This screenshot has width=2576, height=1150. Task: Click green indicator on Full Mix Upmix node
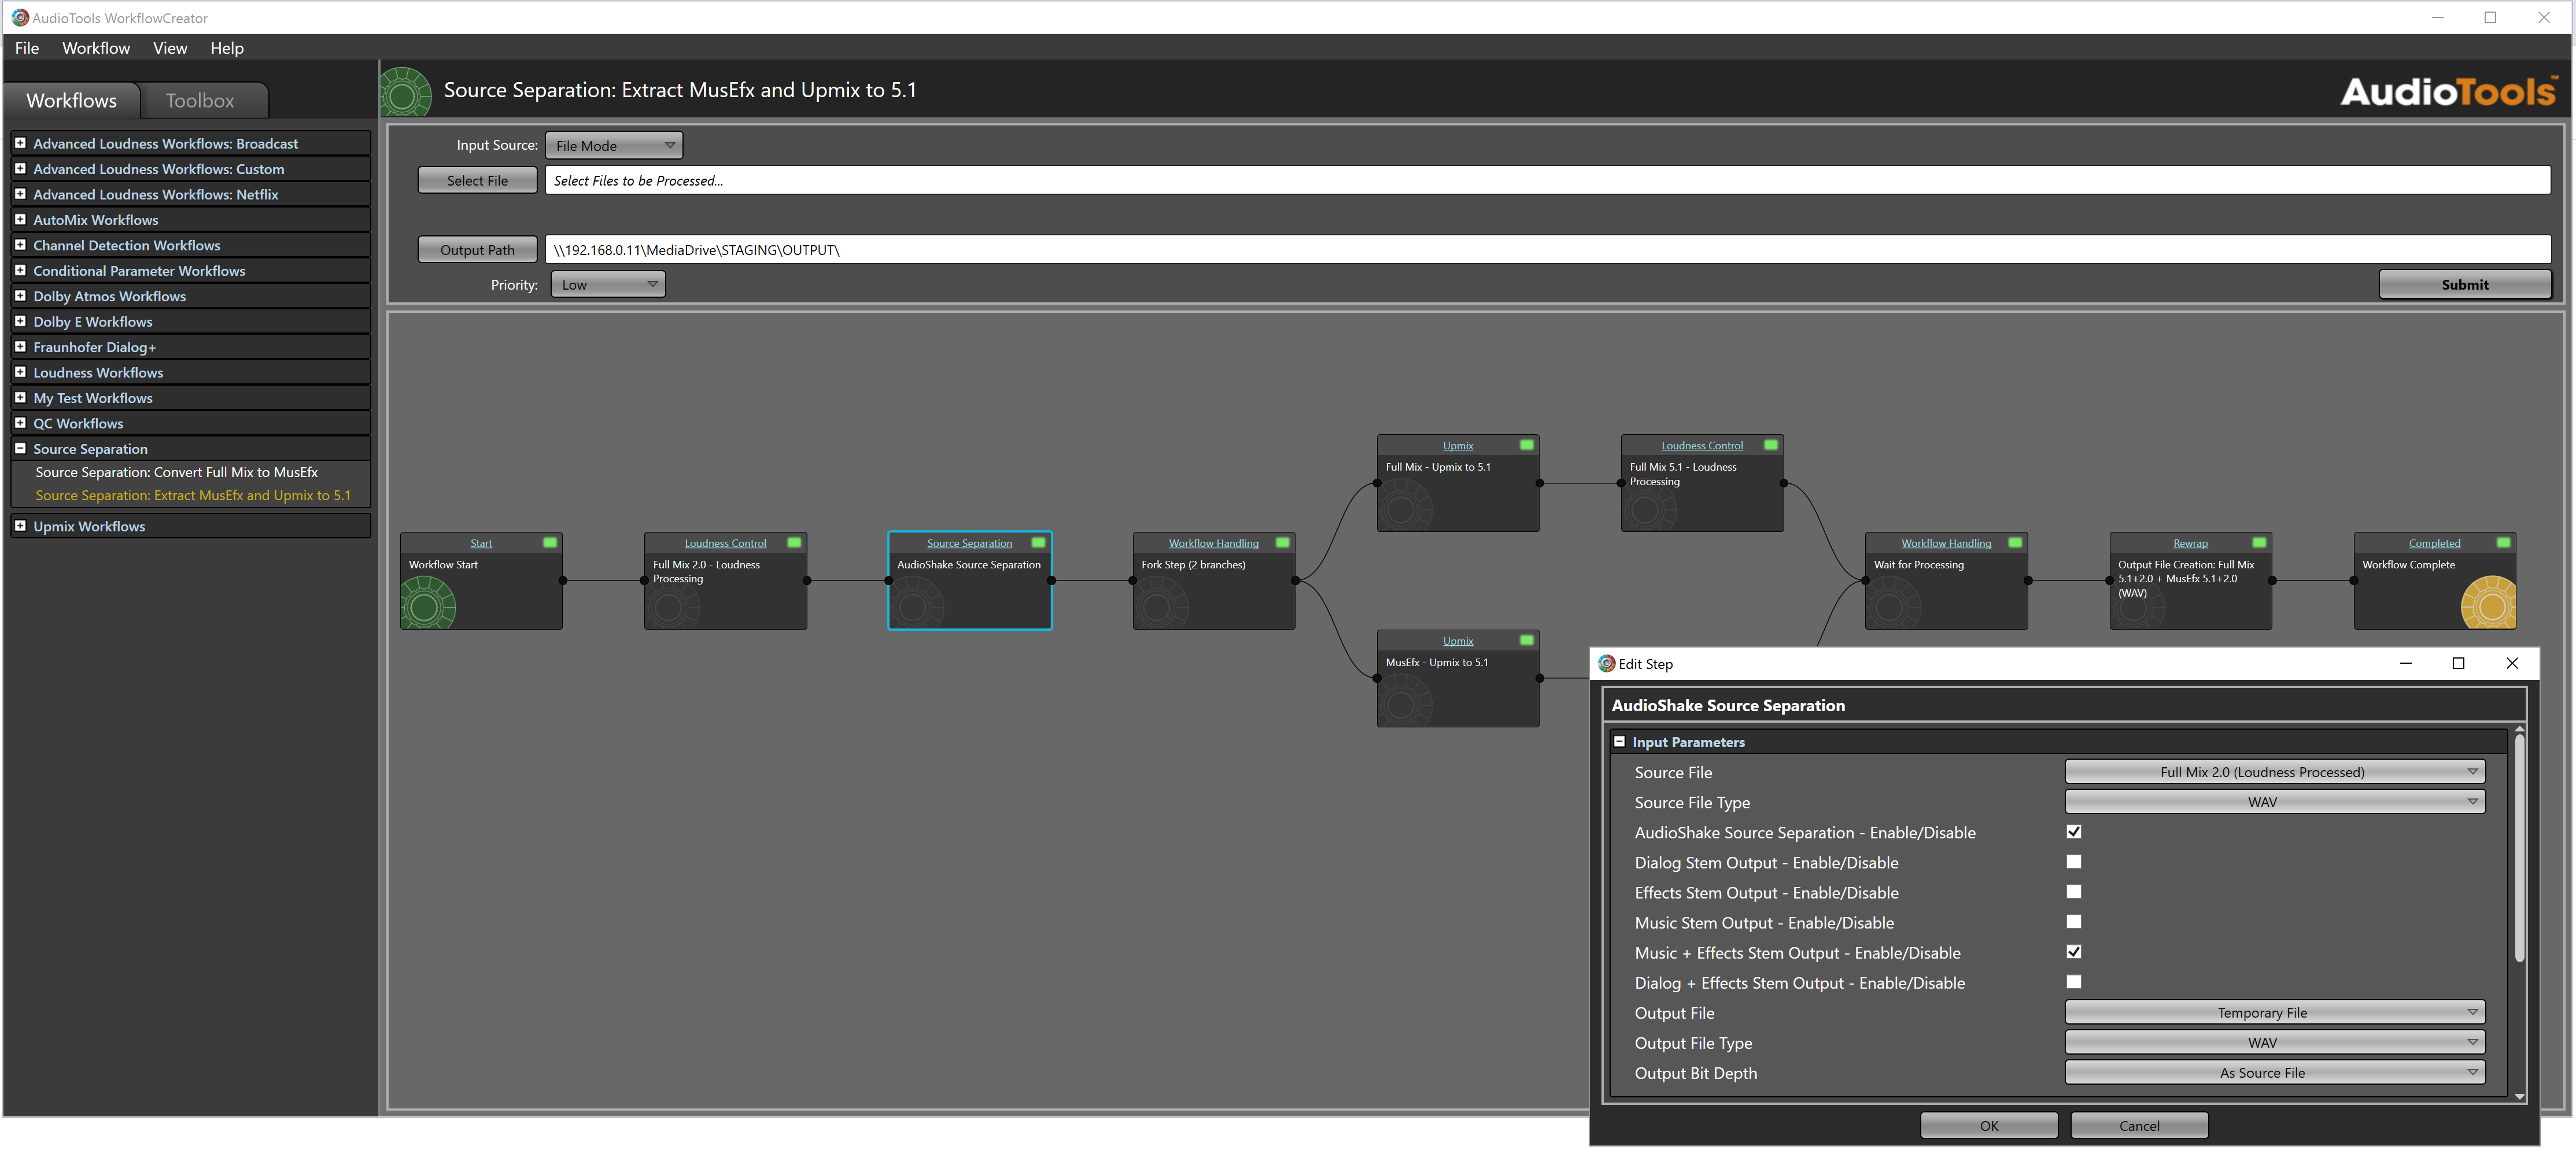(x=1526, y=445)
